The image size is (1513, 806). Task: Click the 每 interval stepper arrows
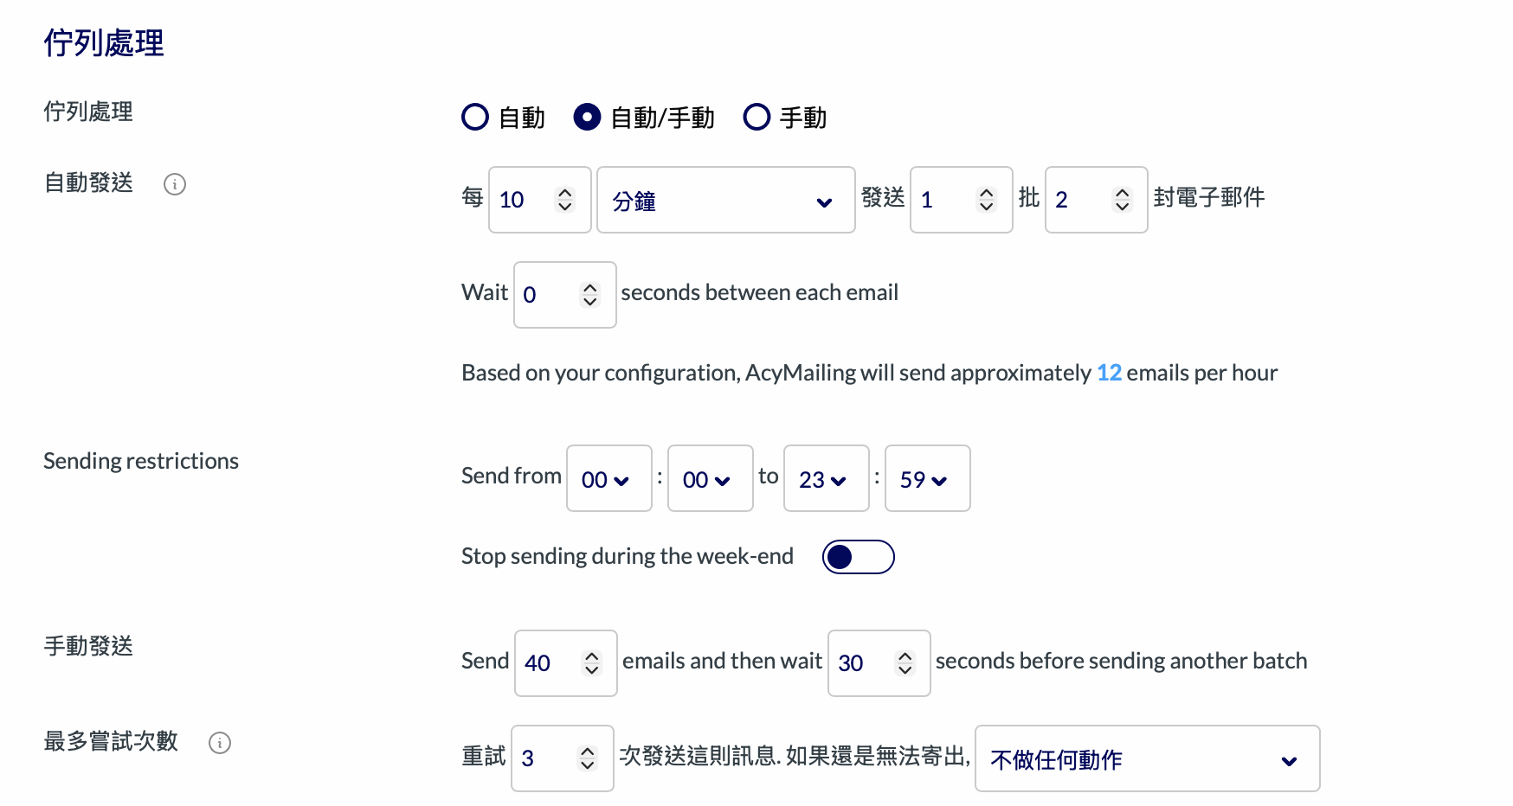(565, 200)
